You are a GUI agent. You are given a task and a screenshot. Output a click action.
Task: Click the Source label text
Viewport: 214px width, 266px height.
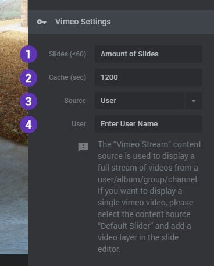pos(75,101)
